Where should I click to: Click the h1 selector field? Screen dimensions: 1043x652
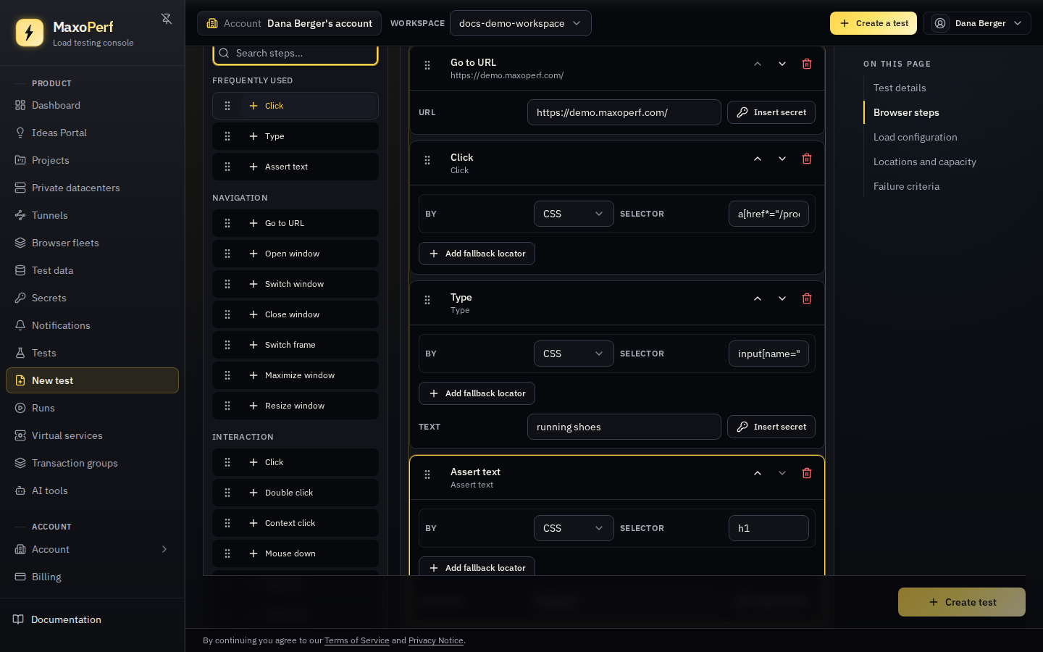[x=768, y=528]
